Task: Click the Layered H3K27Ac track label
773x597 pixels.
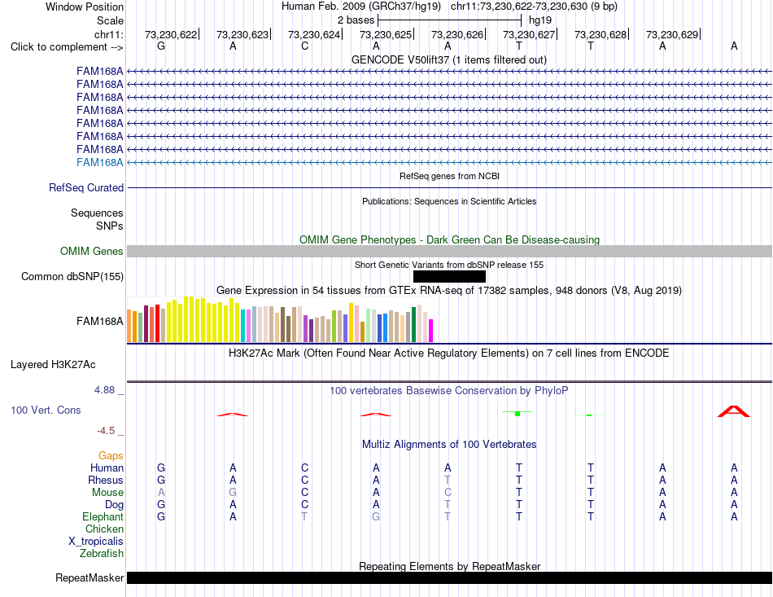Action: [x=53, y=365]
